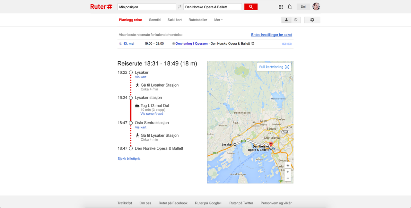Click the final Den Norske Opera stop circle

(x=131, y=148)
